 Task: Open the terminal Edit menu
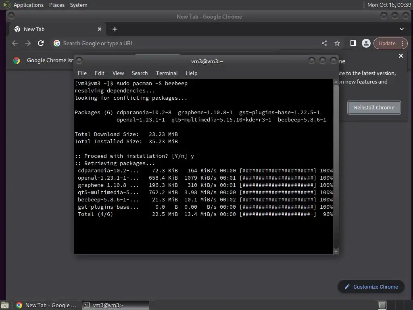tap(99, 73)
